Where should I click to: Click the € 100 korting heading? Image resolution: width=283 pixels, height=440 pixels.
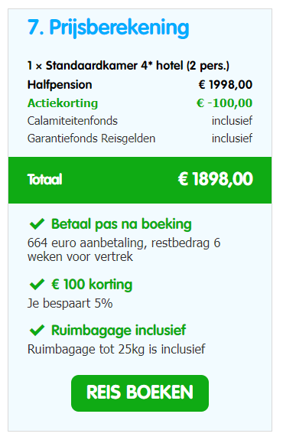pyautogui.click(x=92, y=284)
